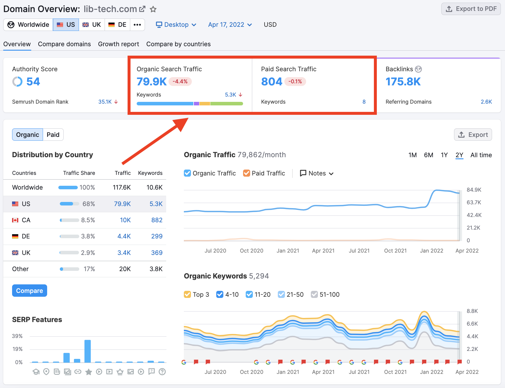Open the Backlinks globe info icon
The height and width of the screenshot is (388, 505).
tap(419, 69)
